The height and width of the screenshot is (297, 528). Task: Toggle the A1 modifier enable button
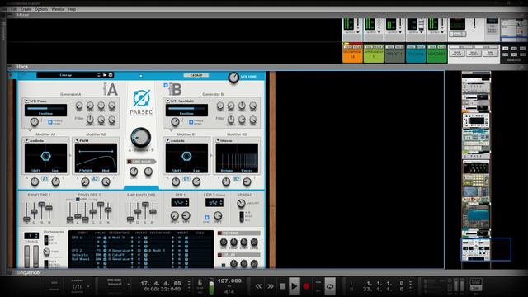(x=45, y=179)
